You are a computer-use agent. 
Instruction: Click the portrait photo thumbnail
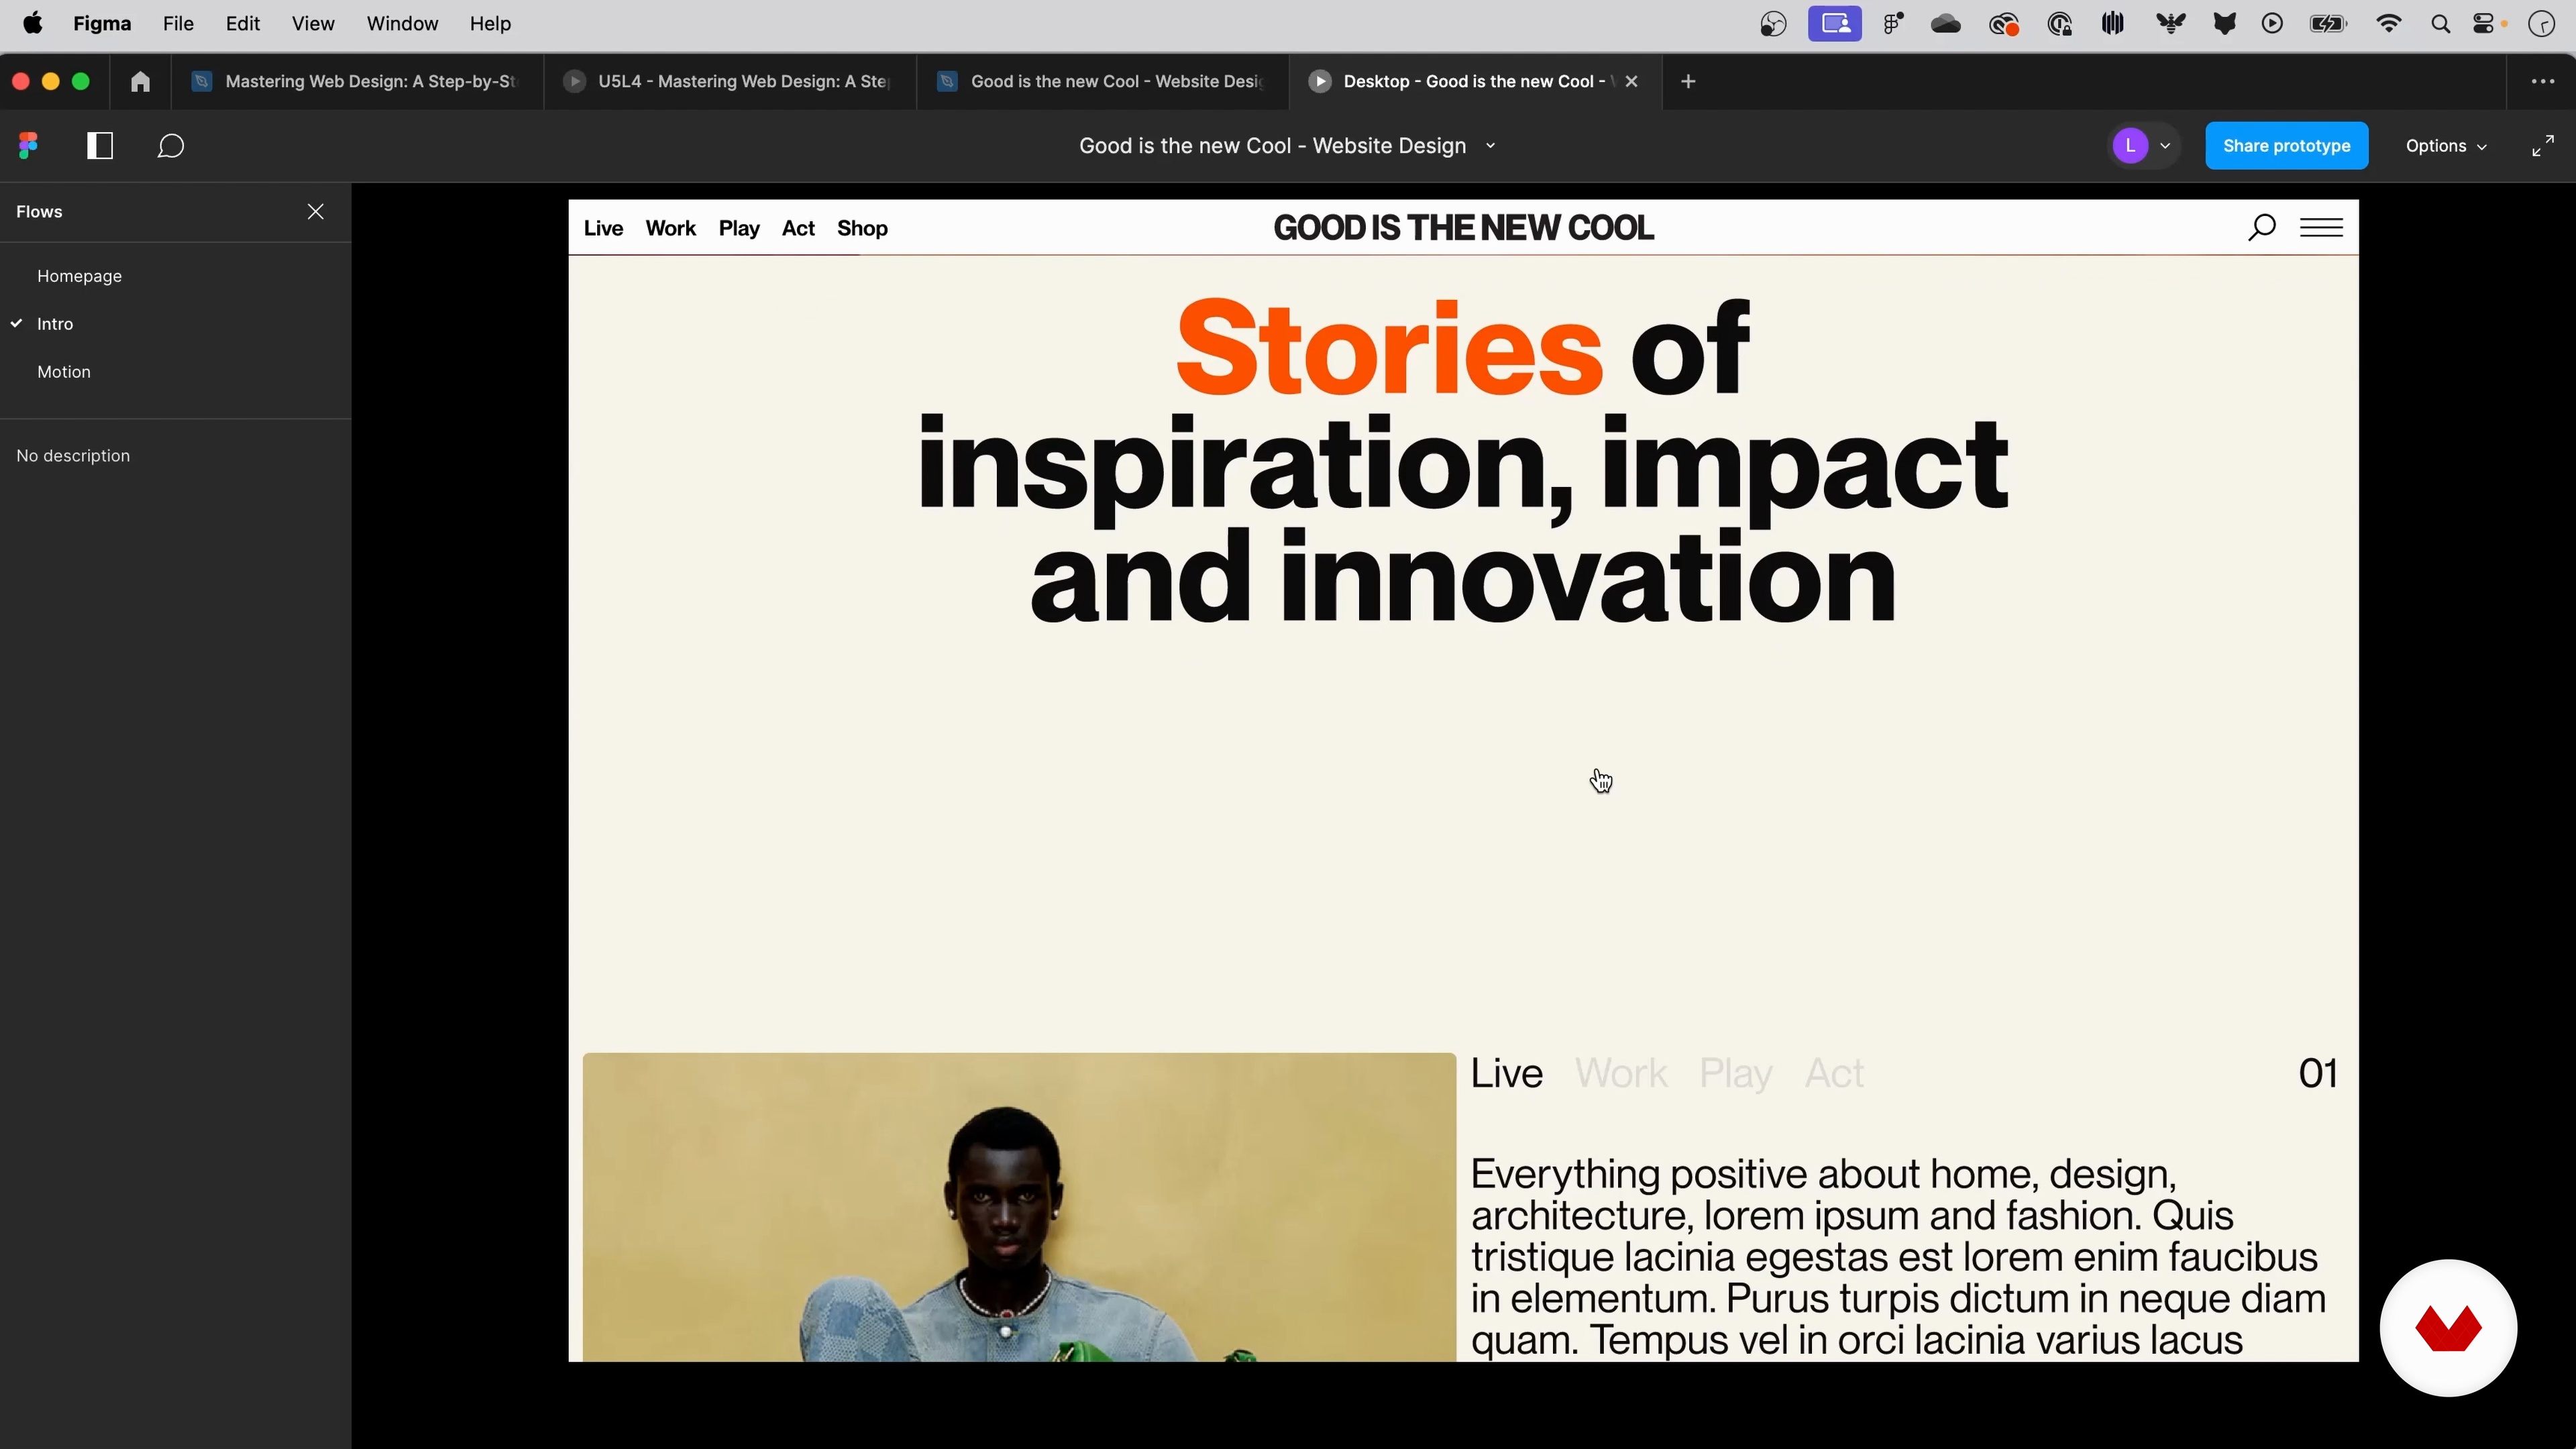1019,1207
